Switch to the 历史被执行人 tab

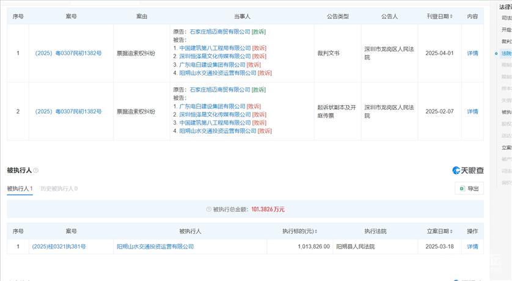59,189
